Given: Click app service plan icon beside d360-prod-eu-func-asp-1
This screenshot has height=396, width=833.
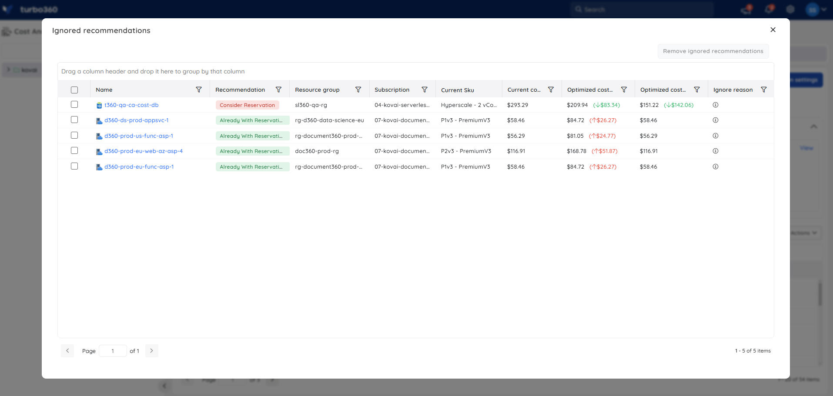Looking at the screenshot, I should [x=99, y=167].
